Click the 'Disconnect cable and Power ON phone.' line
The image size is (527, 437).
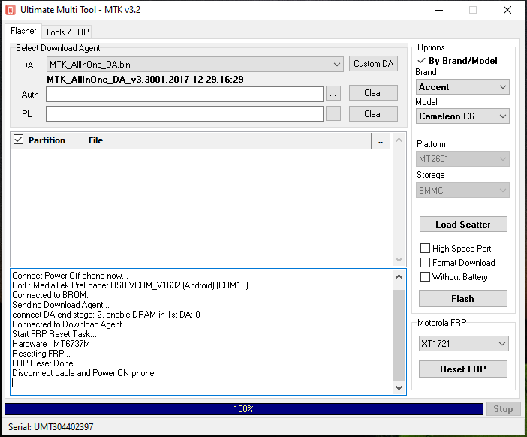coord(84,373)
